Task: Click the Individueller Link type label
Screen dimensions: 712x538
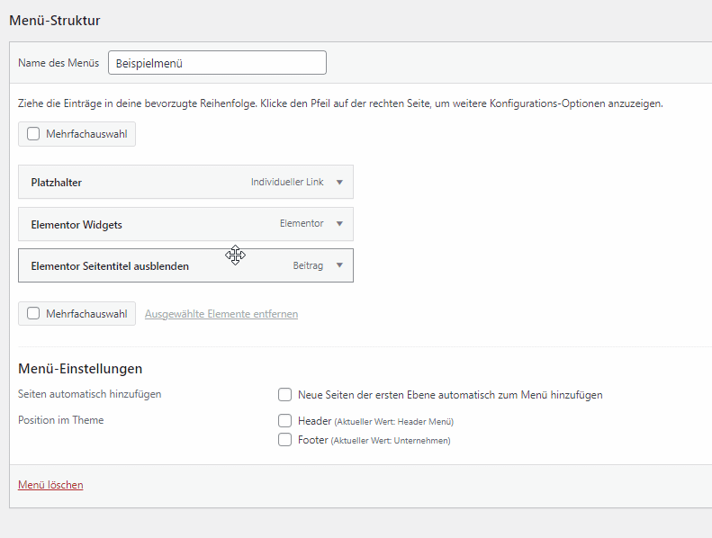Action: [x=287, y=182]
